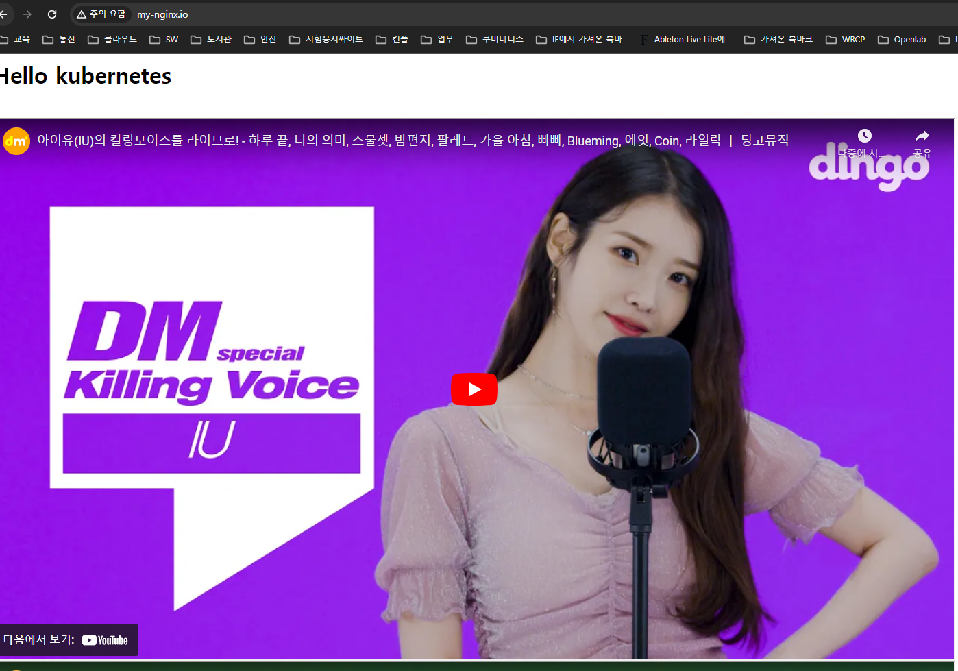Click the site security warning chip

pos(101,14)
